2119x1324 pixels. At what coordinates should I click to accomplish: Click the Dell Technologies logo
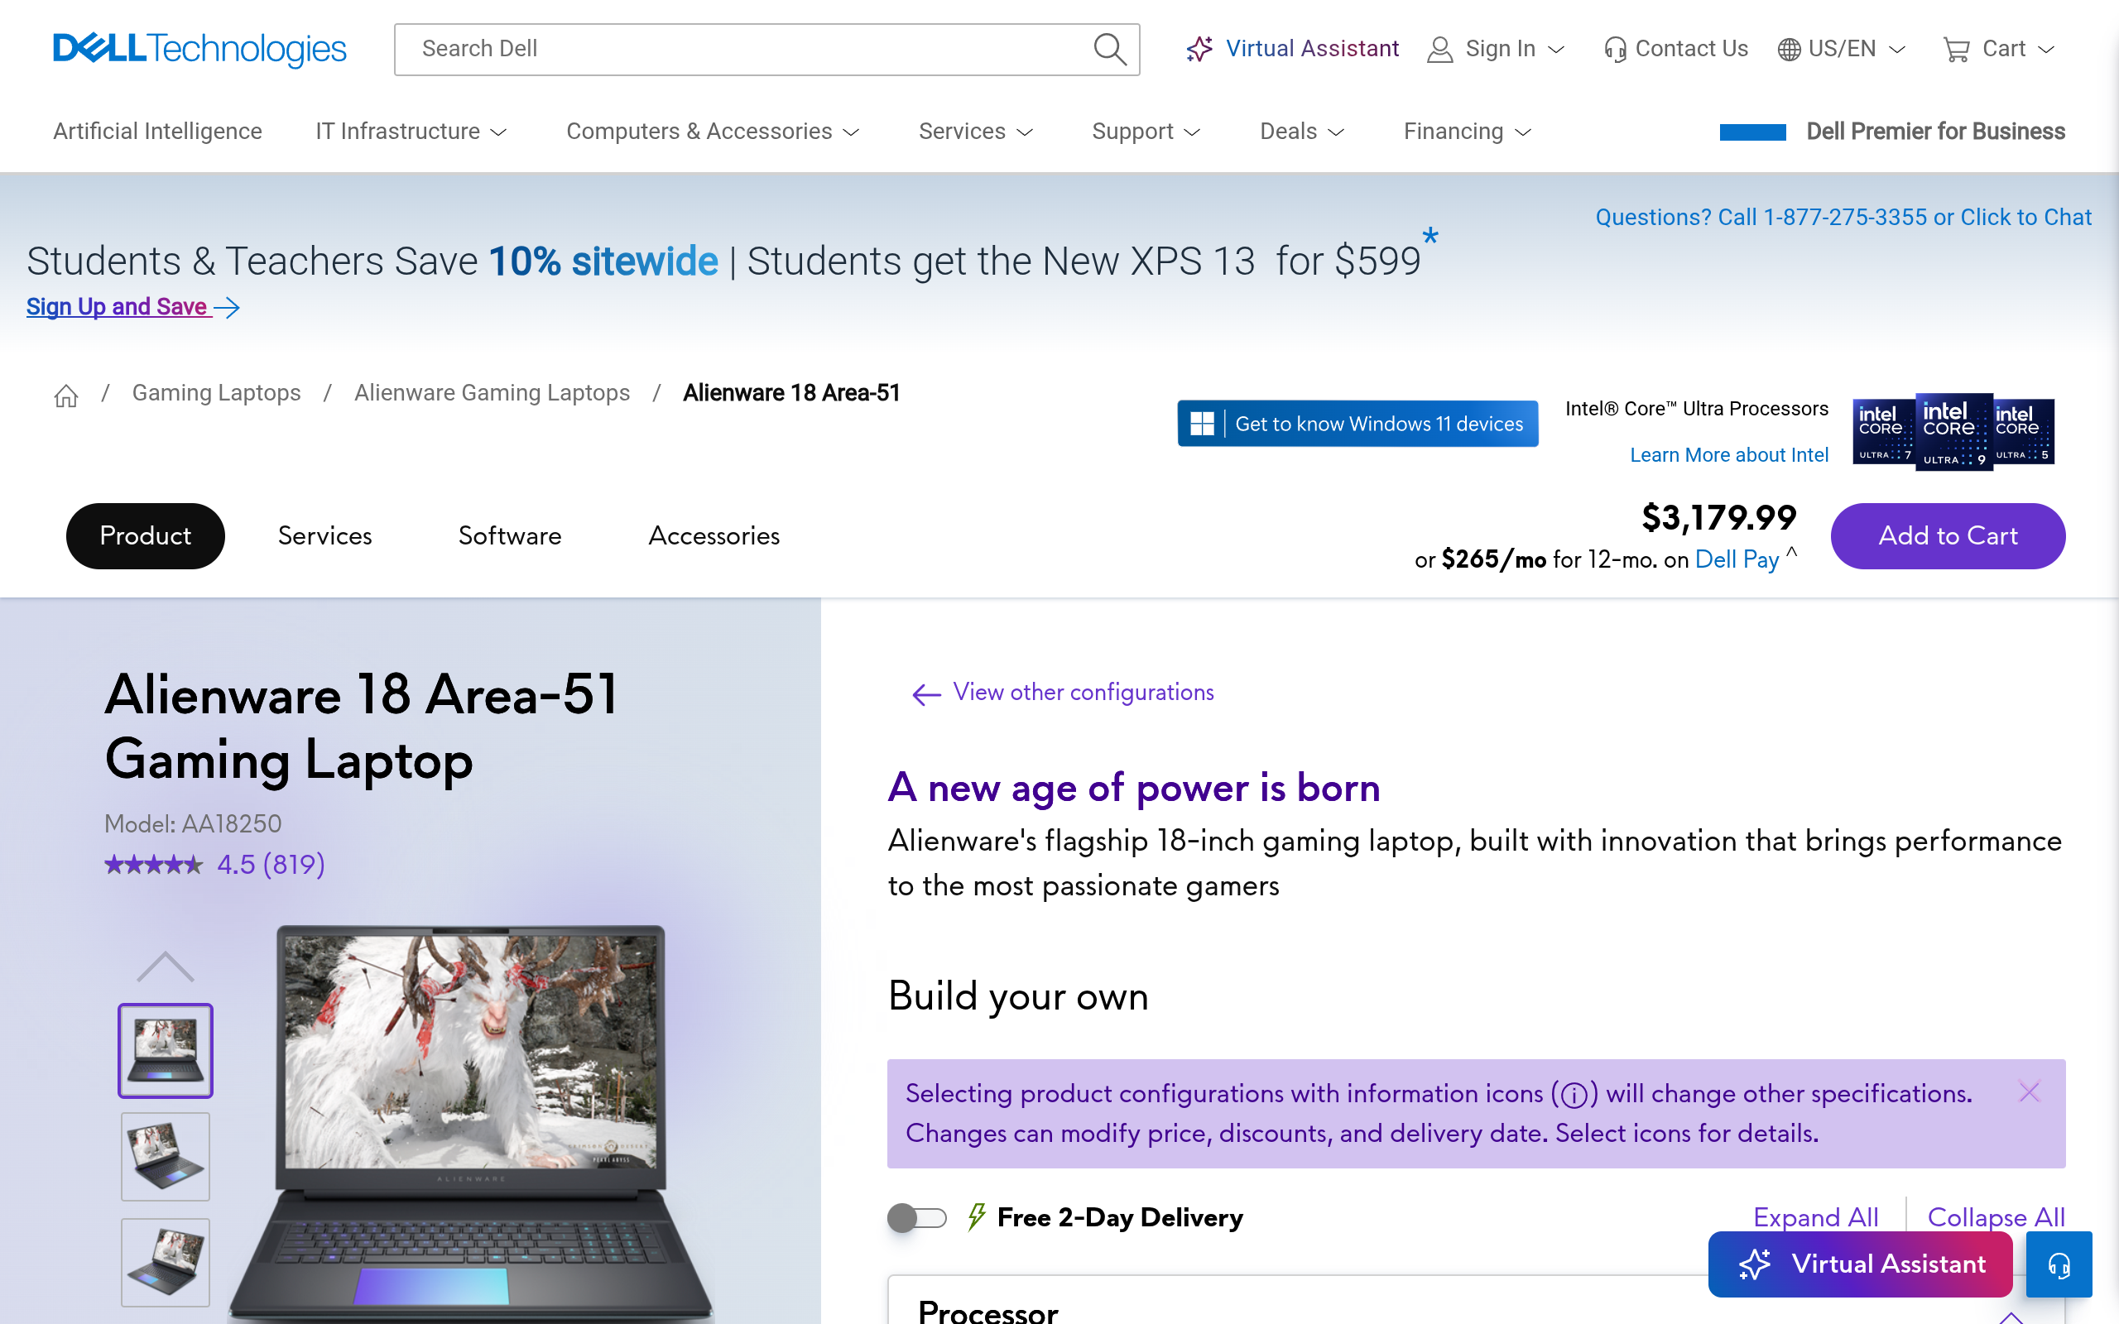point(199,49)
